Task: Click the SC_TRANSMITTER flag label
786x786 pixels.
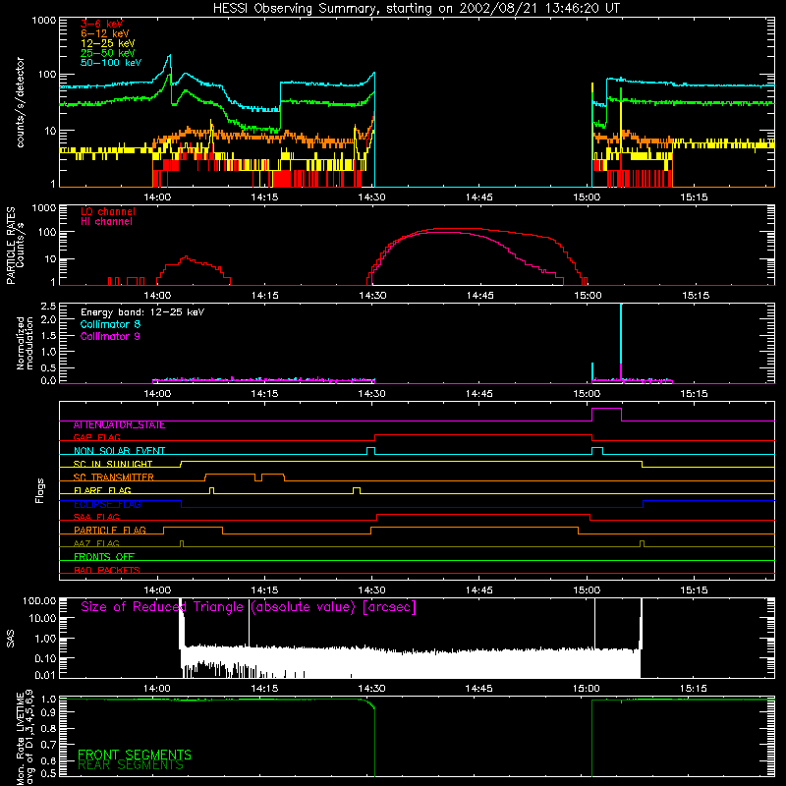Action: [113, 477]
